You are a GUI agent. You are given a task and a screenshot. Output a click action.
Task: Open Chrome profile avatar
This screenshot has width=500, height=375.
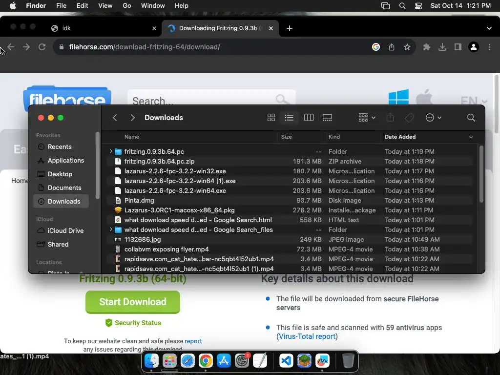click(474, 47)
